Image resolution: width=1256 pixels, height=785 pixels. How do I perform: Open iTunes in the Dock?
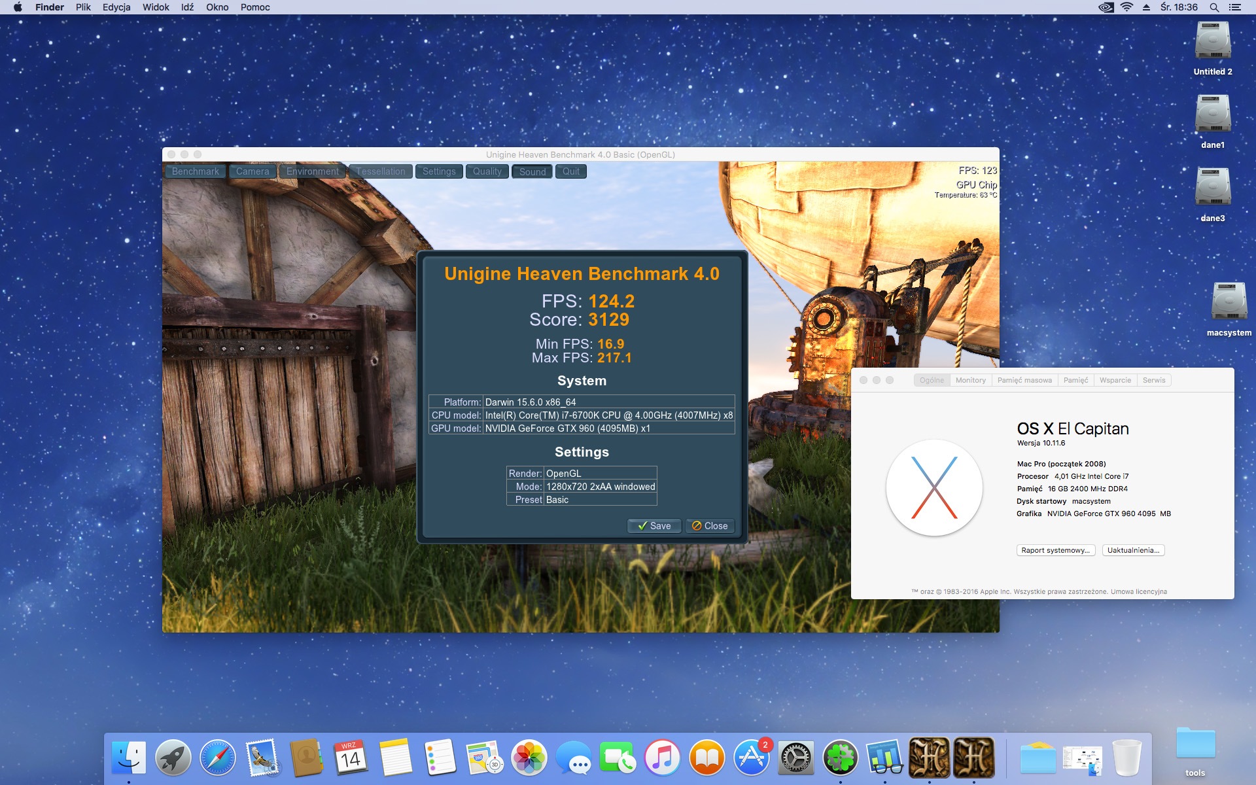click(x=662, y=758)
